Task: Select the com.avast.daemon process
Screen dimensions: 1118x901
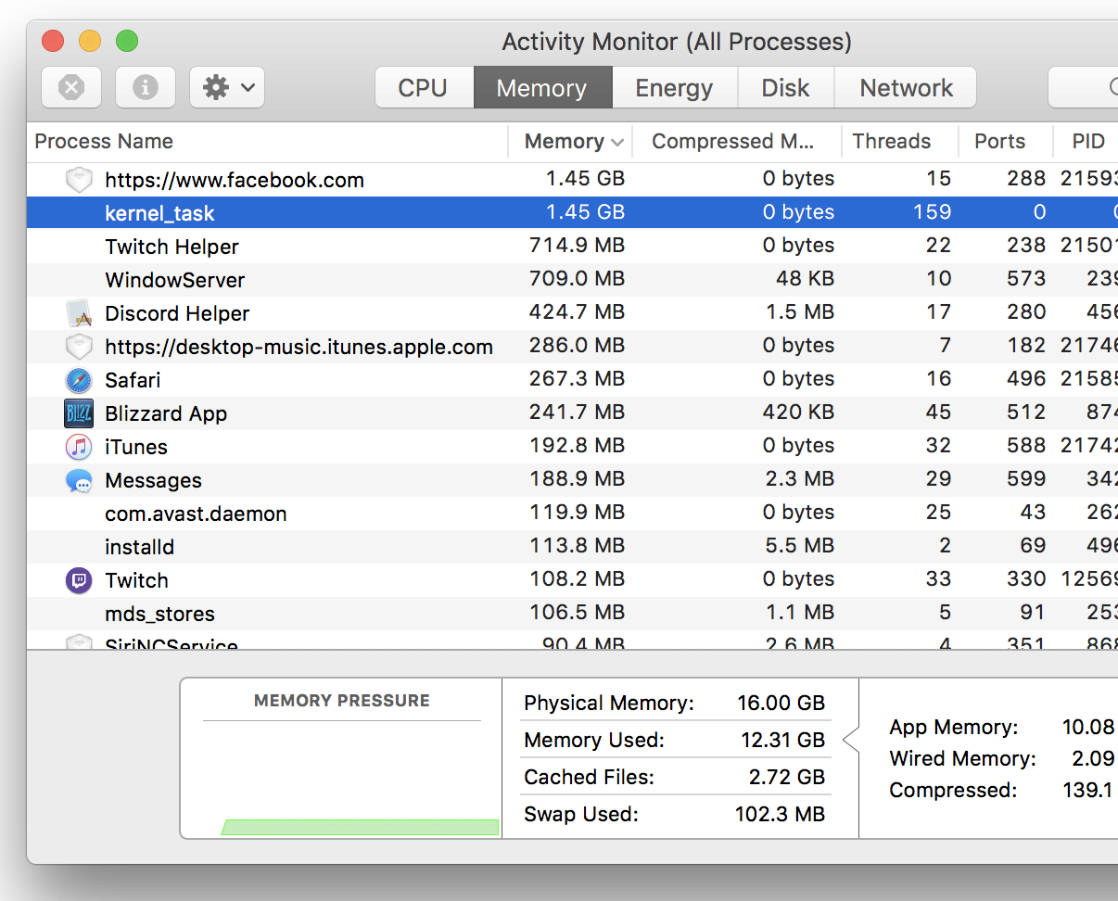Action: click(x=196, y=514)
